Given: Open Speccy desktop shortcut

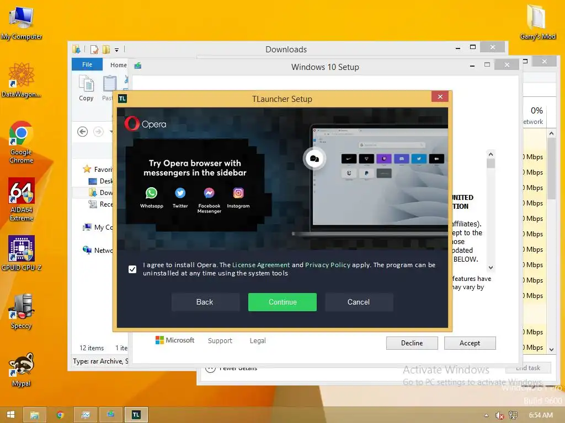Looking at the screenshot, I should (22, 311).
